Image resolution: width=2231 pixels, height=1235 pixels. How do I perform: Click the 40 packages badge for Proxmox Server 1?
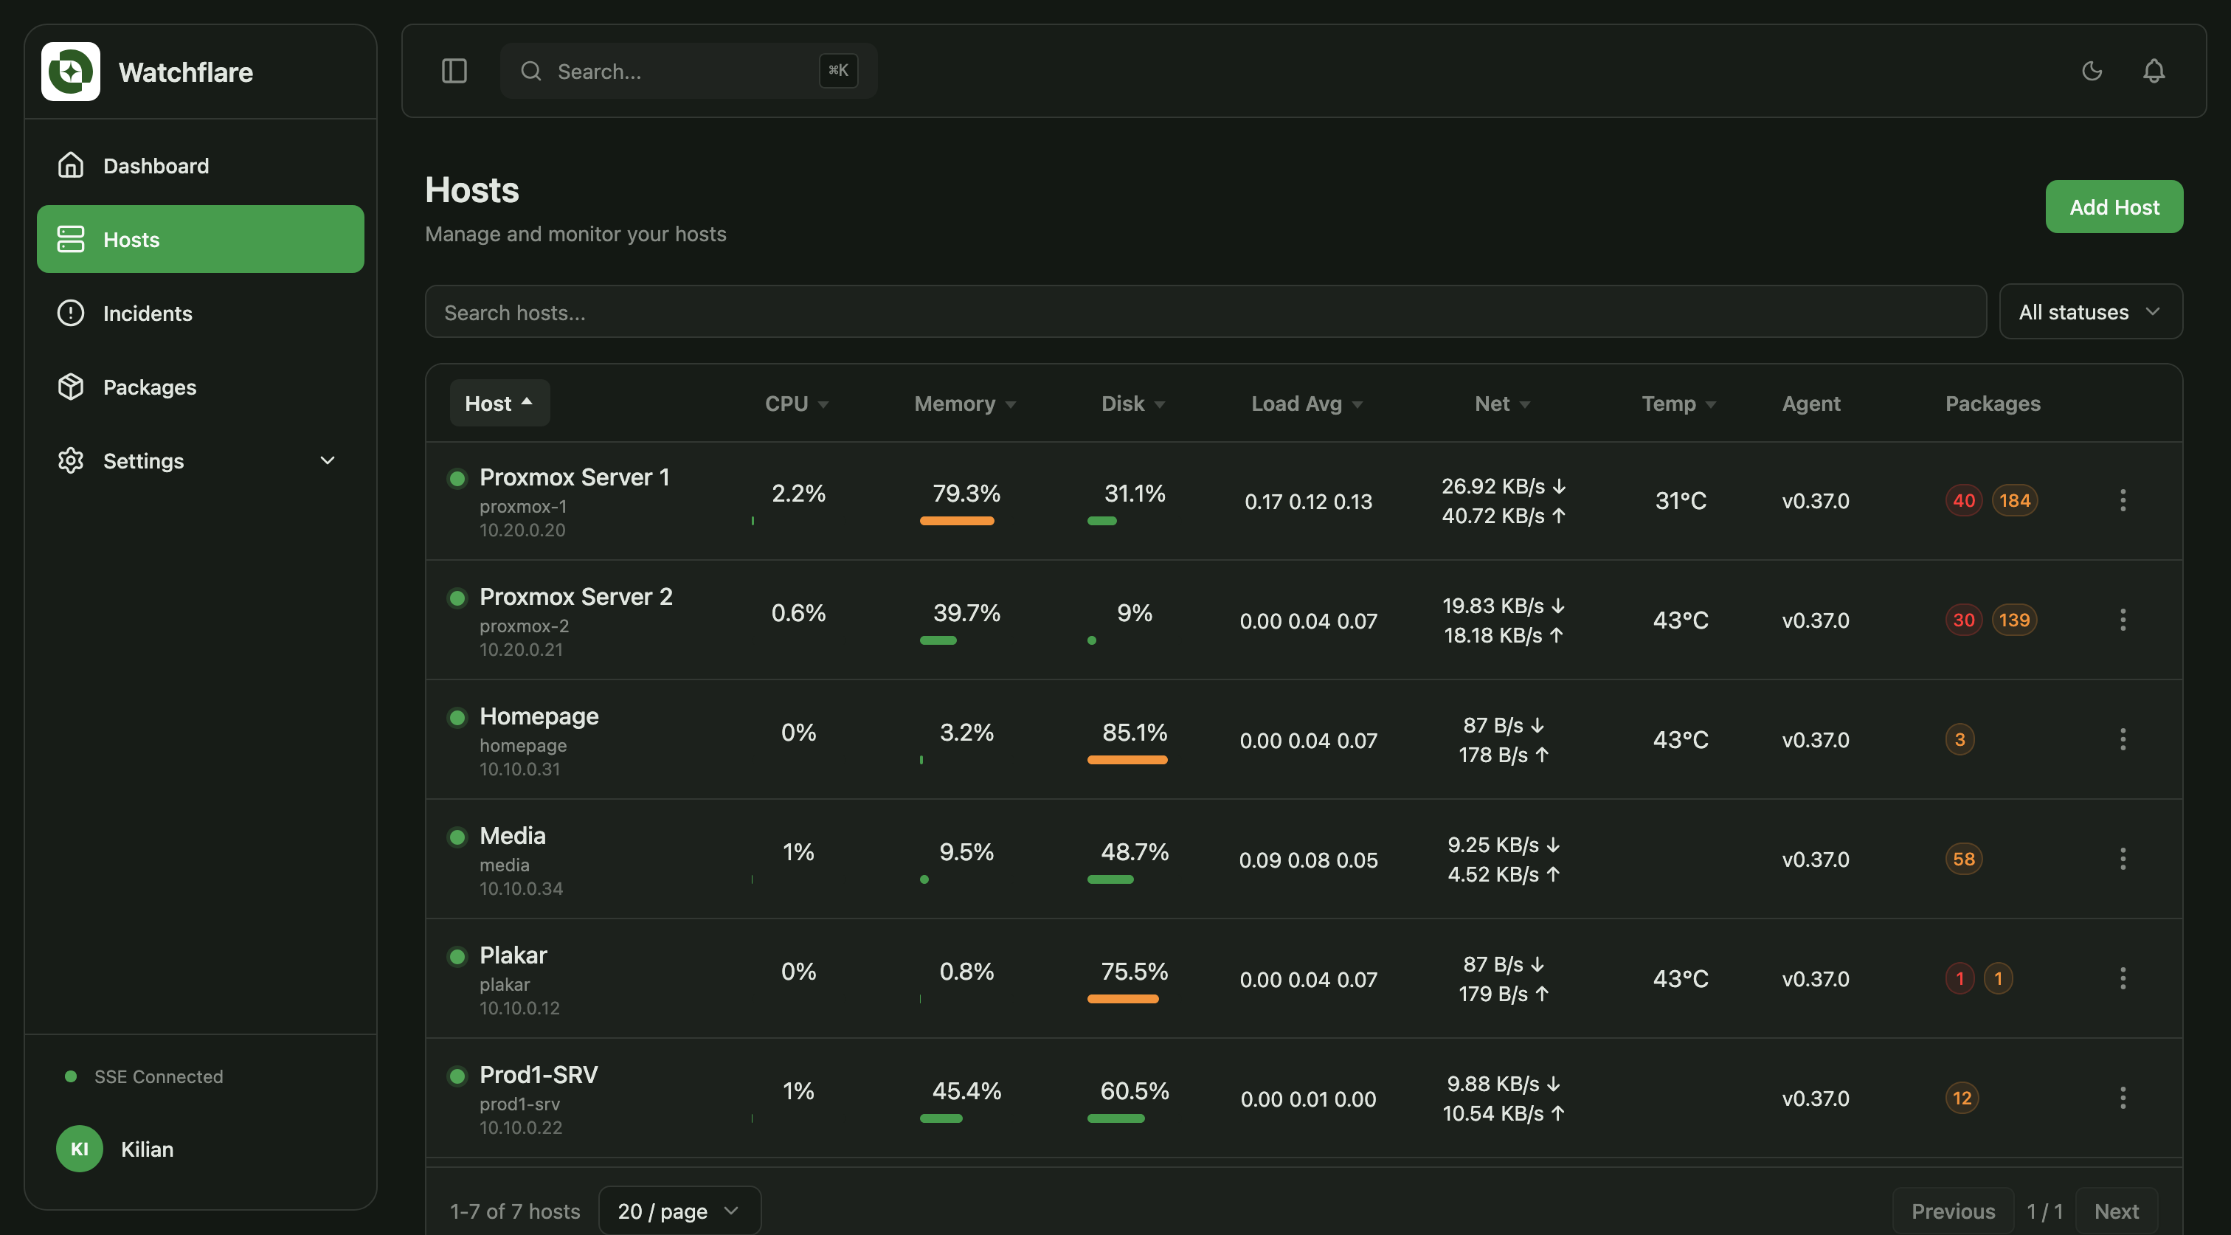[x=1963, y=499]
